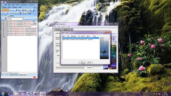Open File Explorer folder icon on taskbar

(16, 94)
